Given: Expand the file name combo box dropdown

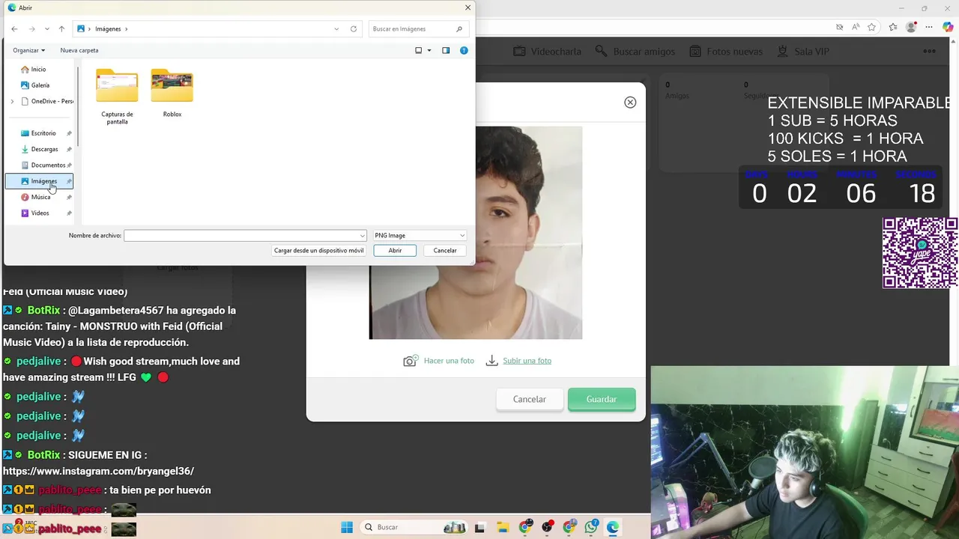Looking at the screenshot, I should (x=363, y=235).
